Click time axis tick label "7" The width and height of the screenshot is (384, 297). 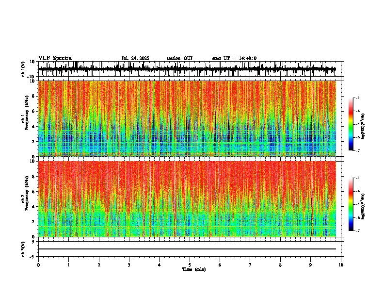coord(250,265)
